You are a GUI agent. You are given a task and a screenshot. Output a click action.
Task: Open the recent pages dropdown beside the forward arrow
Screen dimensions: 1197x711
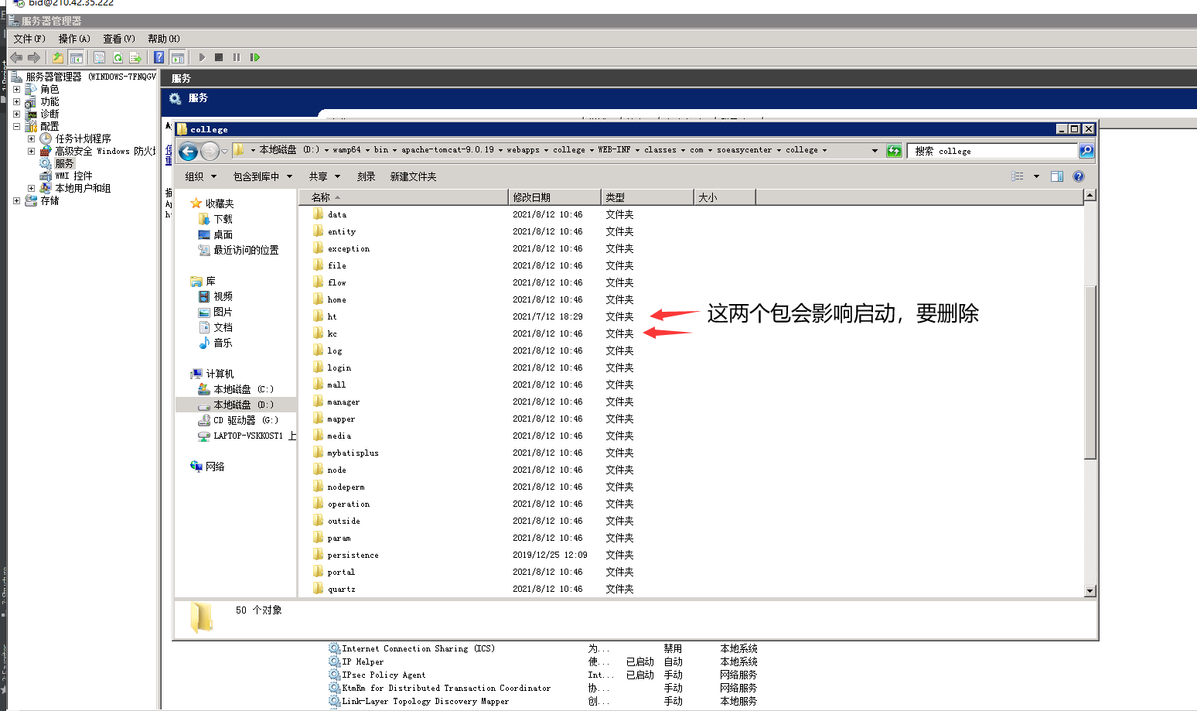(224, 152)
